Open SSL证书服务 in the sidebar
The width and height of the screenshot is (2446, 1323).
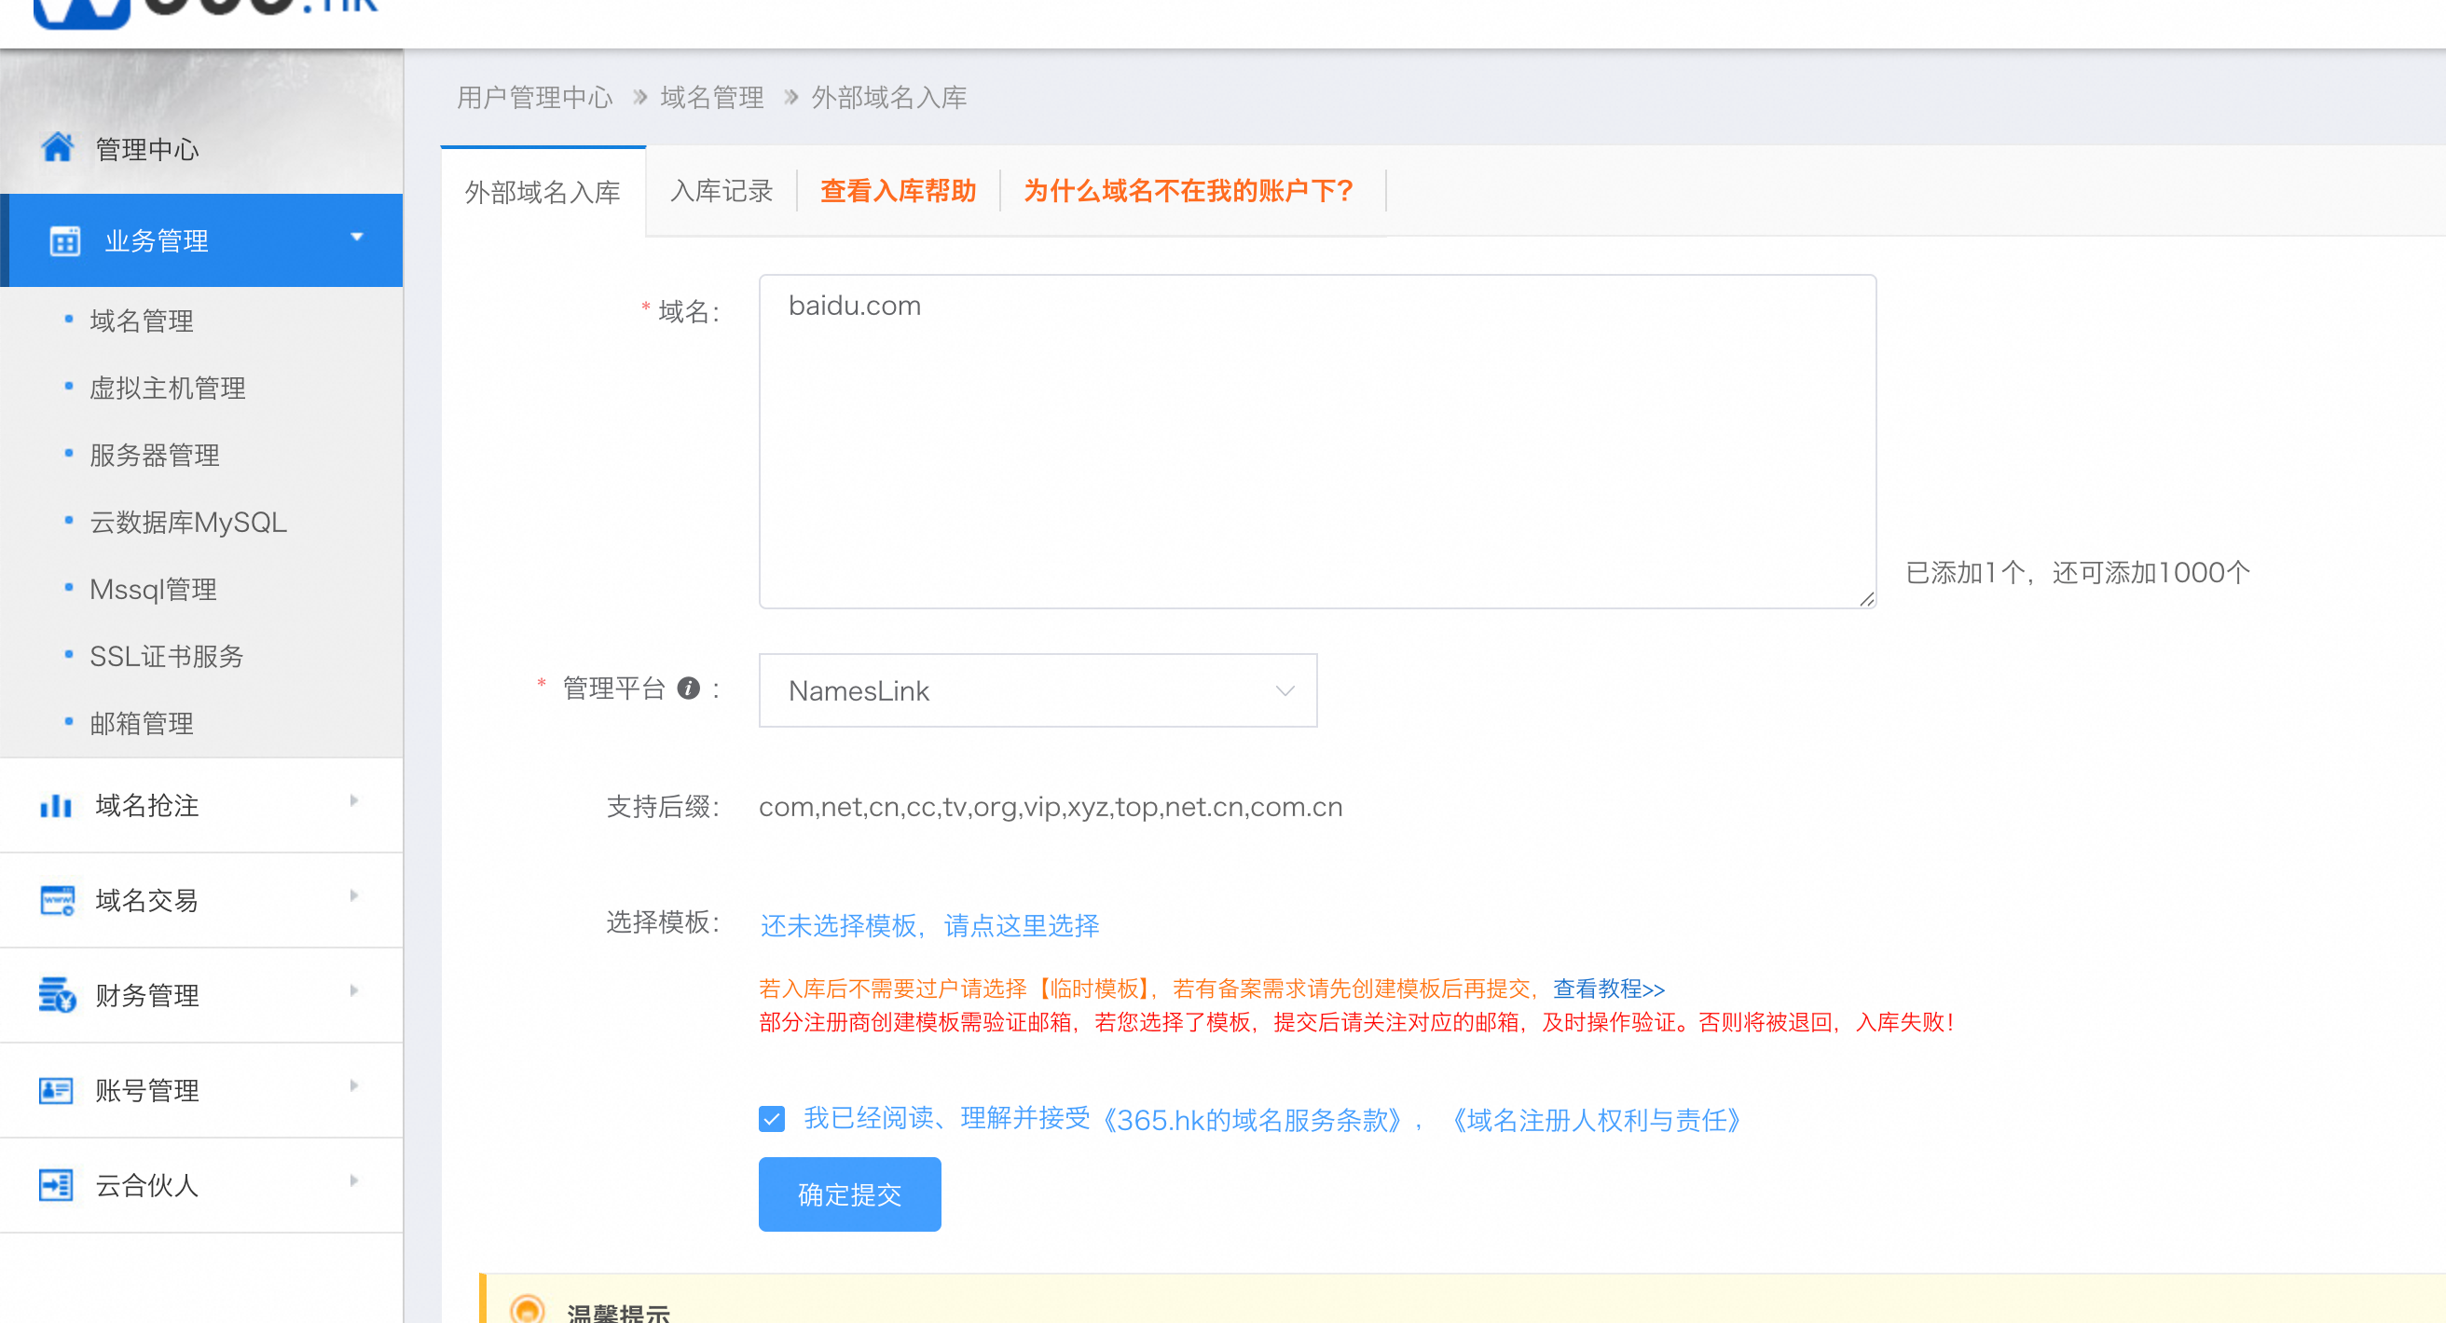pyautogui.click(x=167, y=656)
